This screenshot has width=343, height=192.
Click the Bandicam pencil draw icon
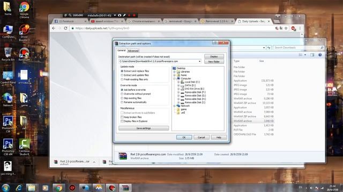[x=124, y=15]
